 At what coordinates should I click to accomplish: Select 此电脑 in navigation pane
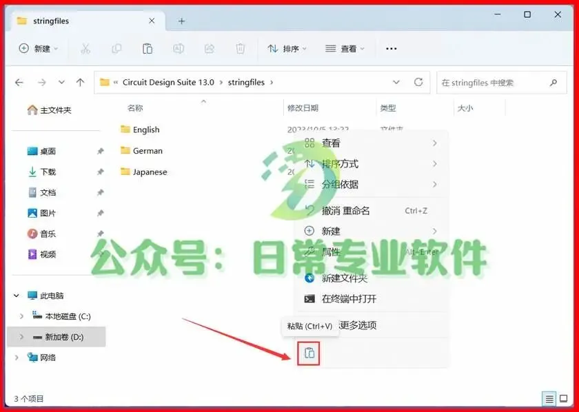pos(45,296)
